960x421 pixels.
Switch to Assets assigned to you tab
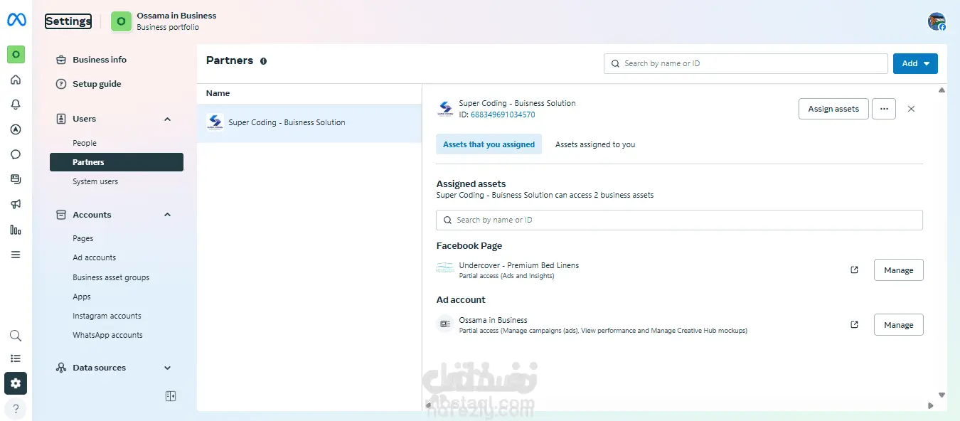595,144
